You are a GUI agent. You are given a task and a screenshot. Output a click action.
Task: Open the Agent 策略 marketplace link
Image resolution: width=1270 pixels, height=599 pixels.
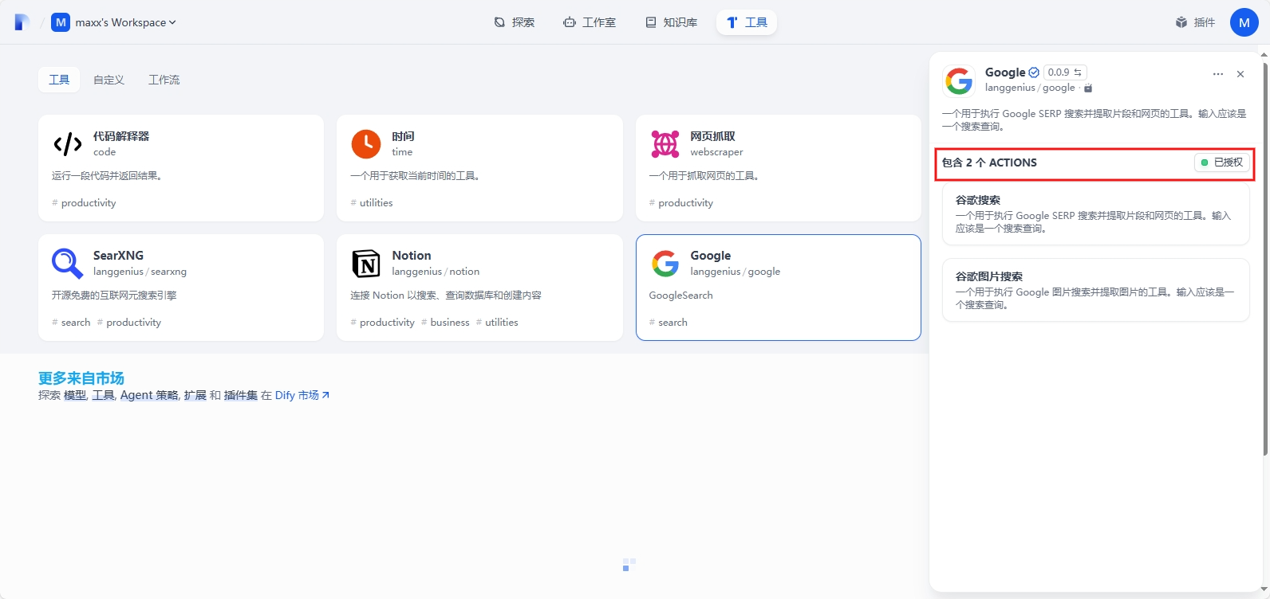[149, 395]
